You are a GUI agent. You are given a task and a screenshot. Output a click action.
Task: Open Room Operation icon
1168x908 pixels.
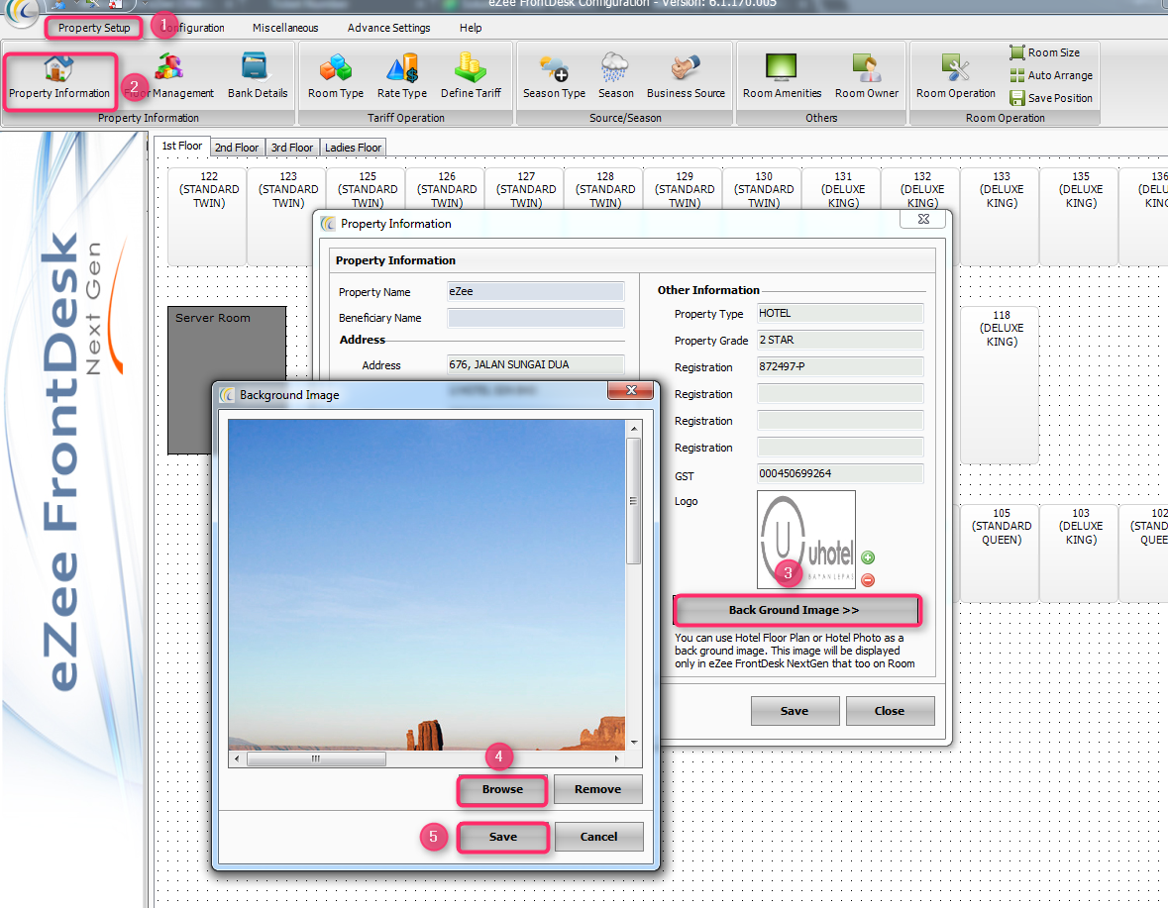pyautogui.click(x=956, y=77)
